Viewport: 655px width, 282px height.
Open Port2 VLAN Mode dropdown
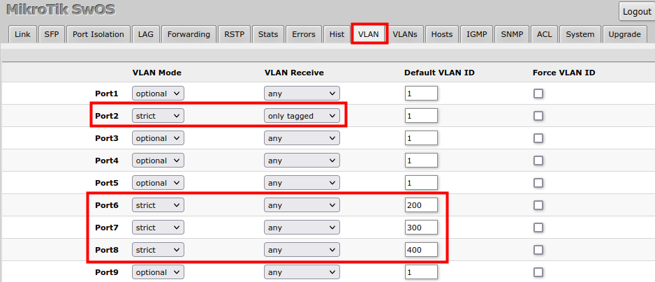point(158,116)
